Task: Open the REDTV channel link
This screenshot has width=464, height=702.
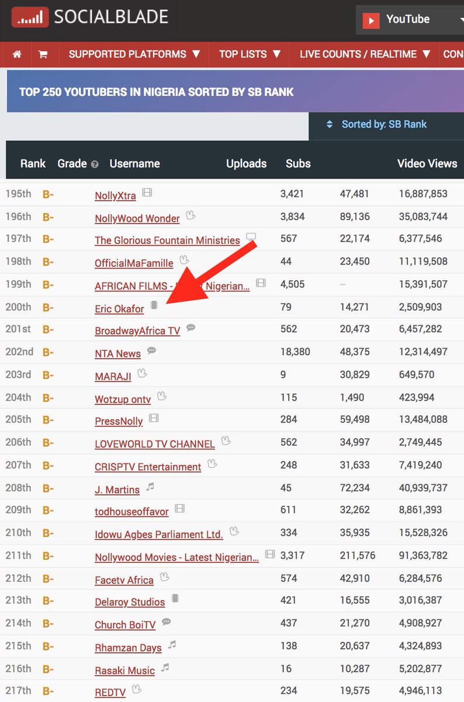Action: tap(110, 693)
